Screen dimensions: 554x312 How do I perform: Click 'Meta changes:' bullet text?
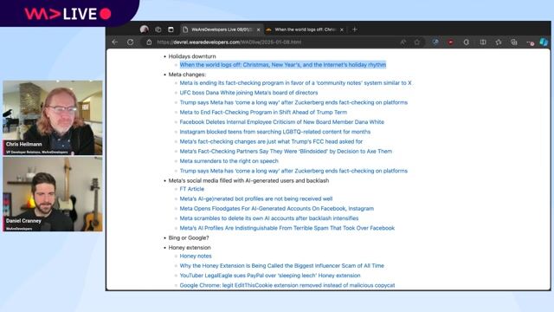(x=187, y=75)
